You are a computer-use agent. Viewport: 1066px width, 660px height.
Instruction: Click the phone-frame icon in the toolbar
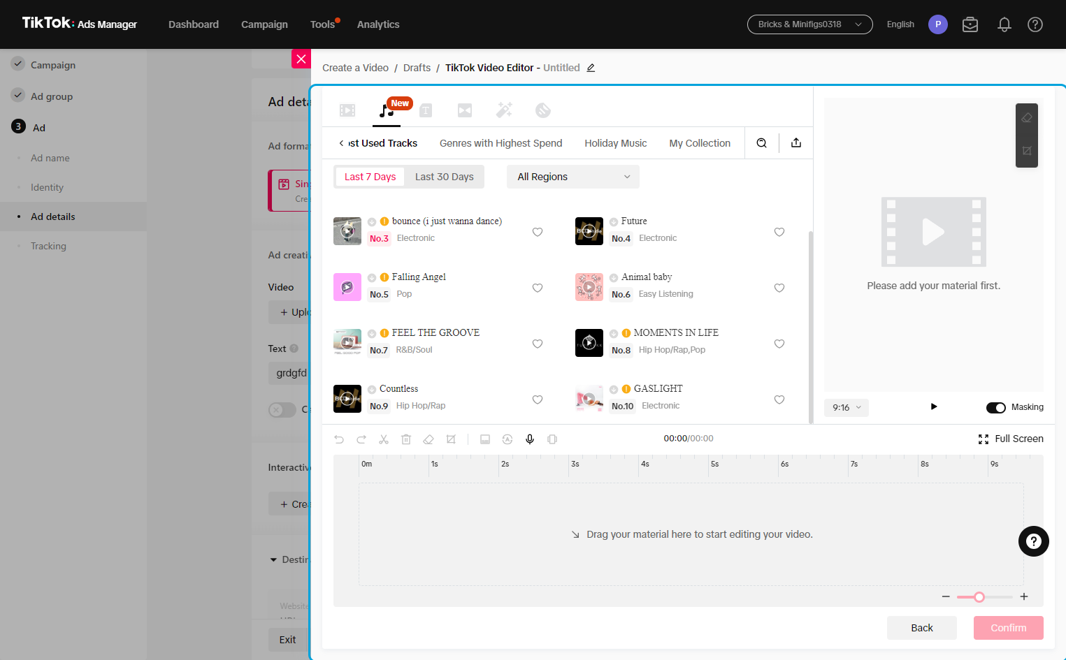pyautogui.click(x=552, y=439)
